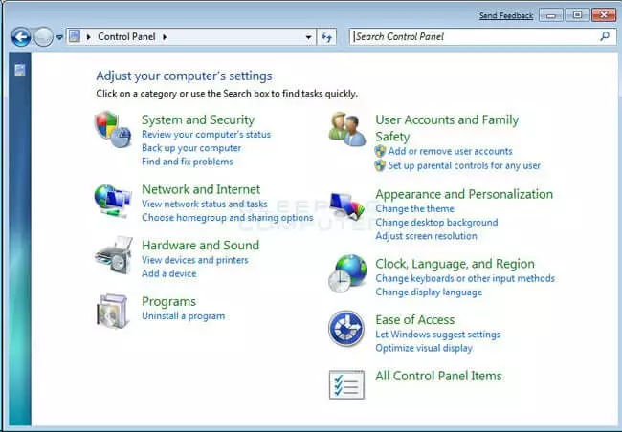Click shield icon beside Add or remove user accounts
622x432 pixels.
(x=380, y=151)
